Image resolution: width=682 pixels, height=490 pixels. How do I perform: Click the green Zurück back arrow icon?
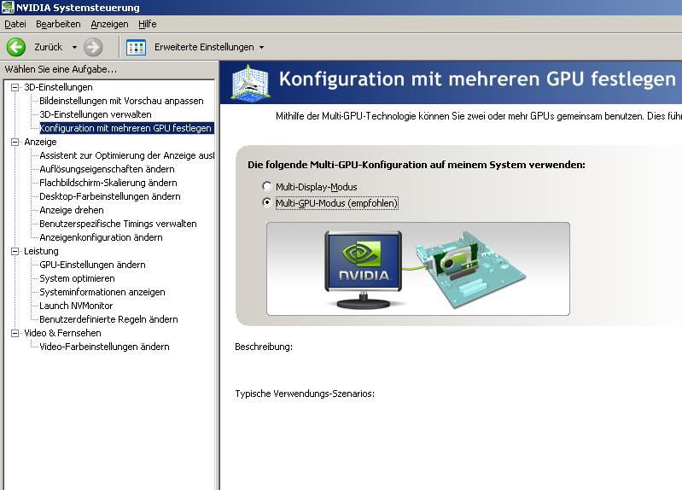pos(16,47)
